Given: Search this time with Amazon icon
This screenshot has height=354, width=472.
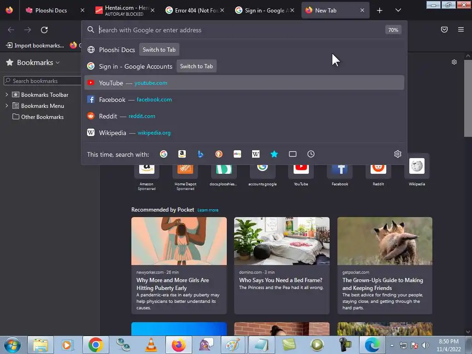Looking at the screenshot, I should click(x=182, y=154).
